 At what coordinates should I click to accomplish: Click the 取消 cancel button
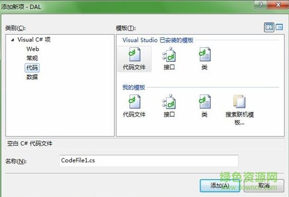click(x=264, y=186)
